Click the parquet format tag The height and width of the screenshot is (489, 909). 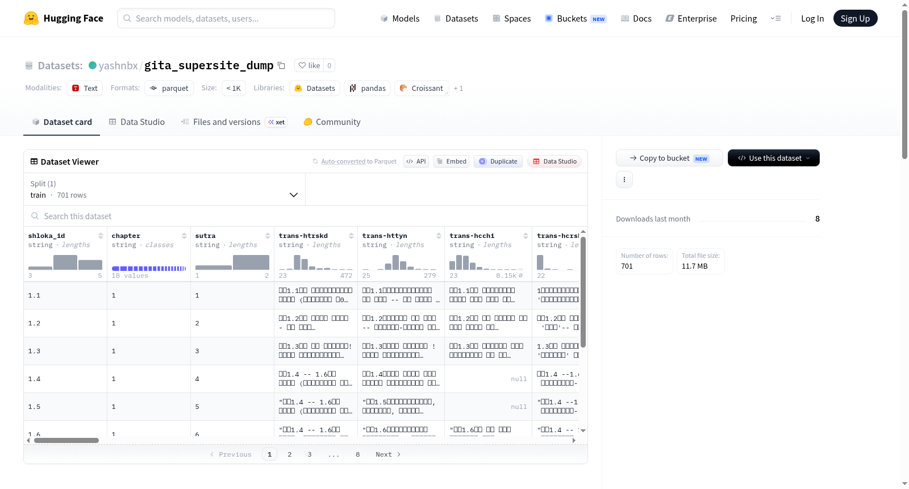point(169,88)
